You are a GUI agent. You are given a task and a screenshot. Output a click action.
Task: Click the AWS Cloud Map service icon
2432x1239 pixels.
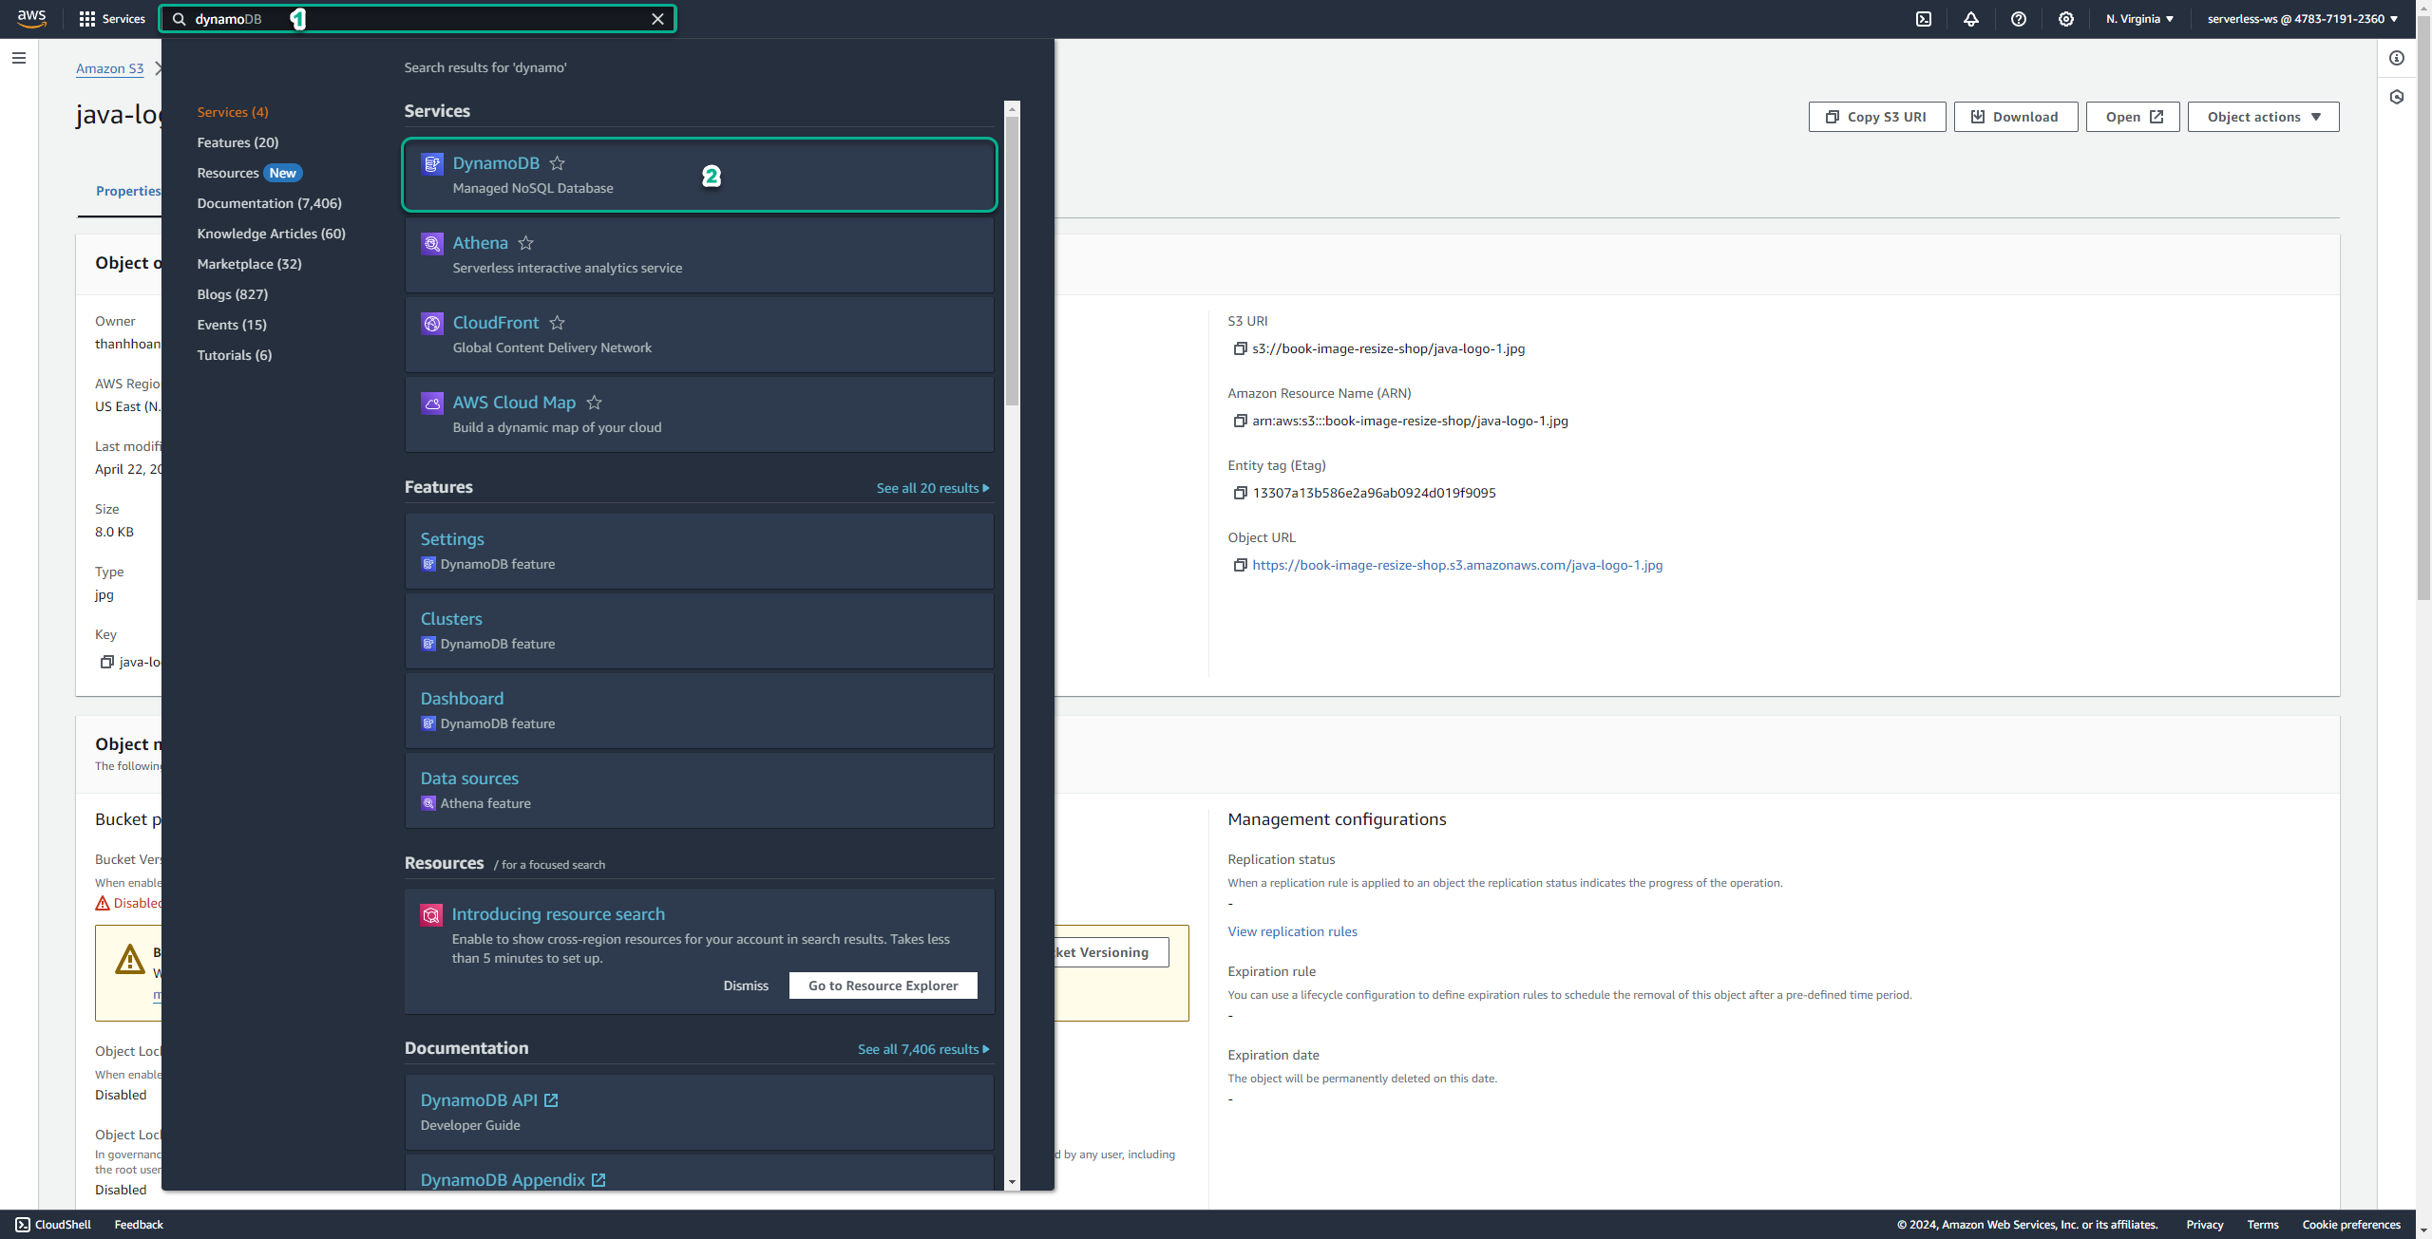click(x=432, y=404)
